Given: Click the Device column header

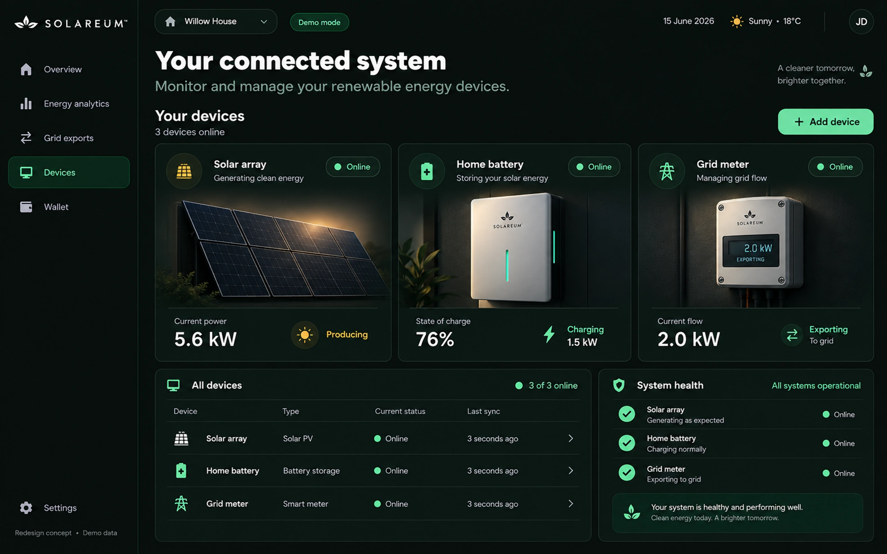Looking at the screenshot, I should click(185, 411).
